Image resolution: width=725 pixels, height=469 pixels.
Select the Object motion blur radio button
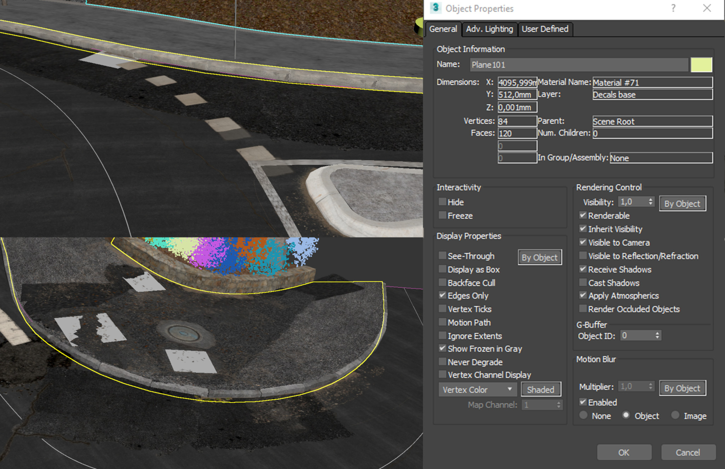626,415
